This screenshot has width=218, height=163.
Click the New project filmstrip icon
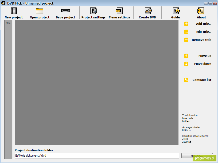pos(14,11)
